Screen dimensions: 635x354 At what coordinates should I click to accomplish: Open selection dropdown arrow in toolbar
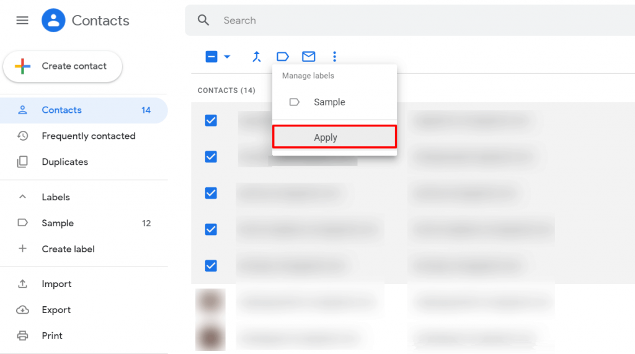click(227, 57)
